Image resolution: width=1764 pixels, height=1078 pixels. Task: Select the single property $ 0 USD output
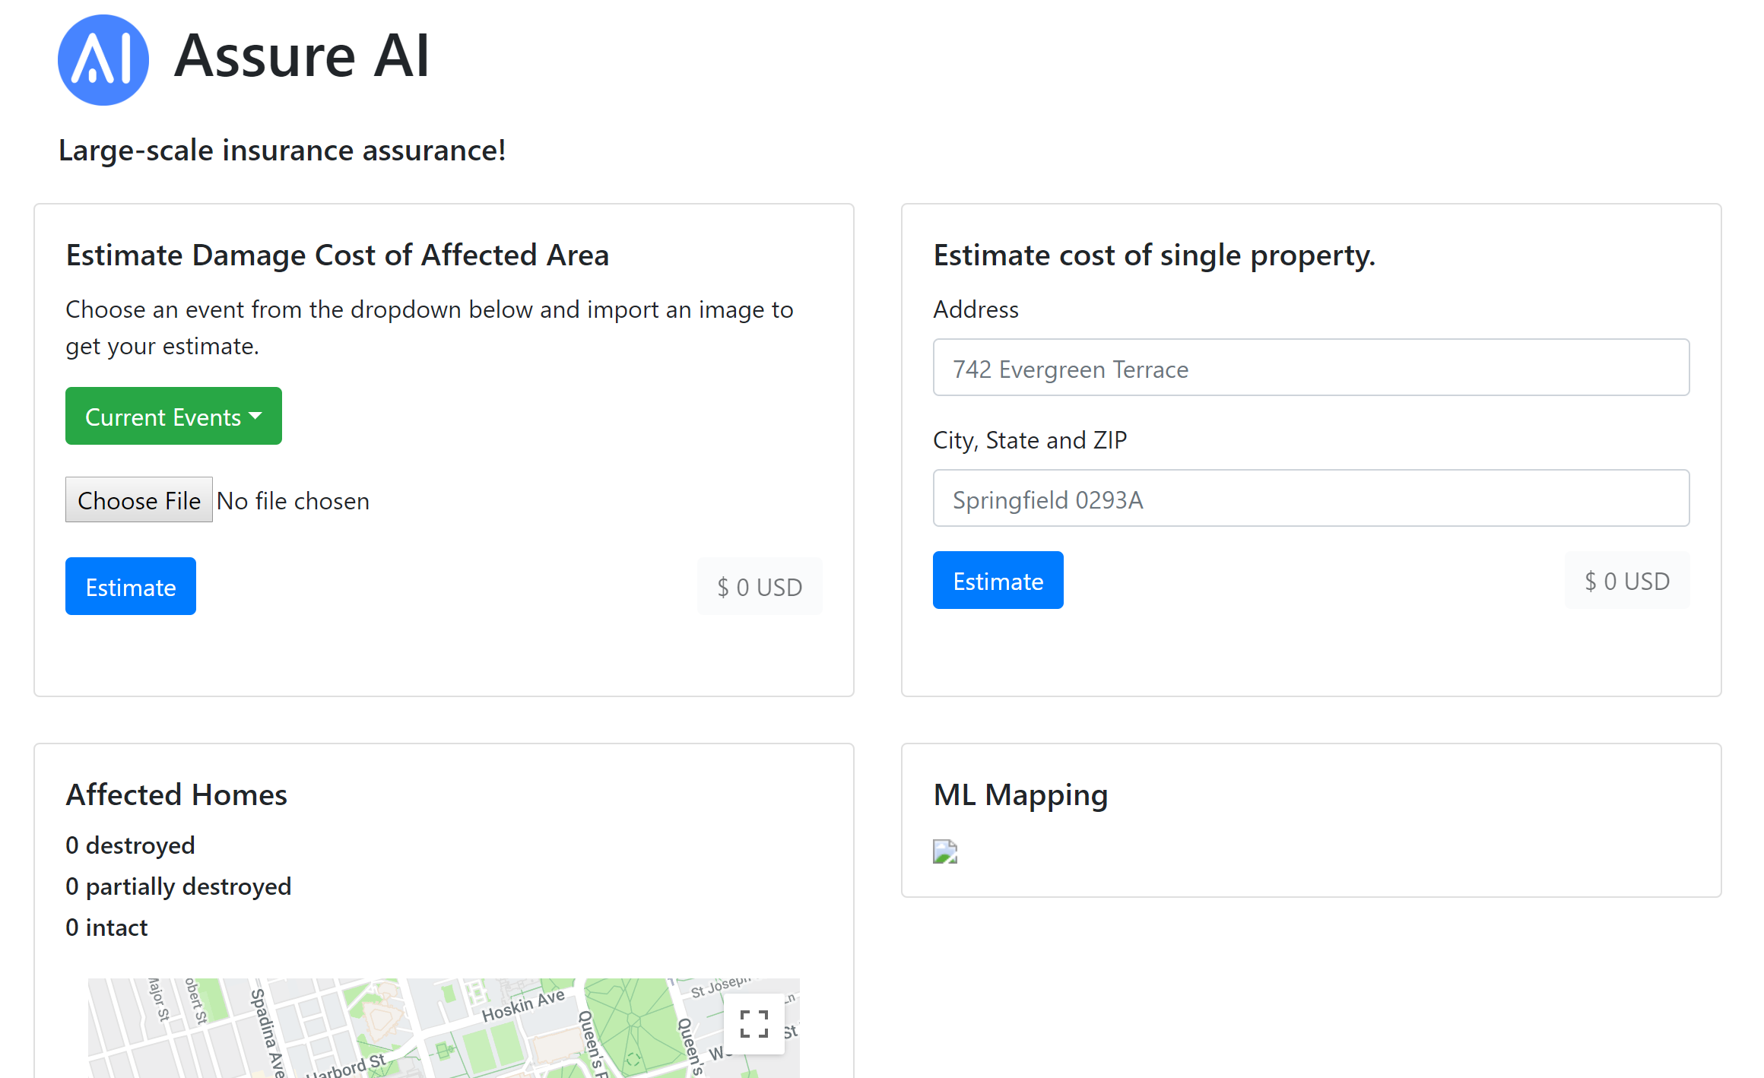point(1626,581)
